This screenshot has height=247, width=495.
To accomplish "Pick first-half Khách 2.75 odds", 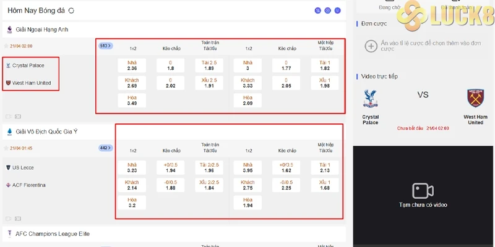I will 247,185.
